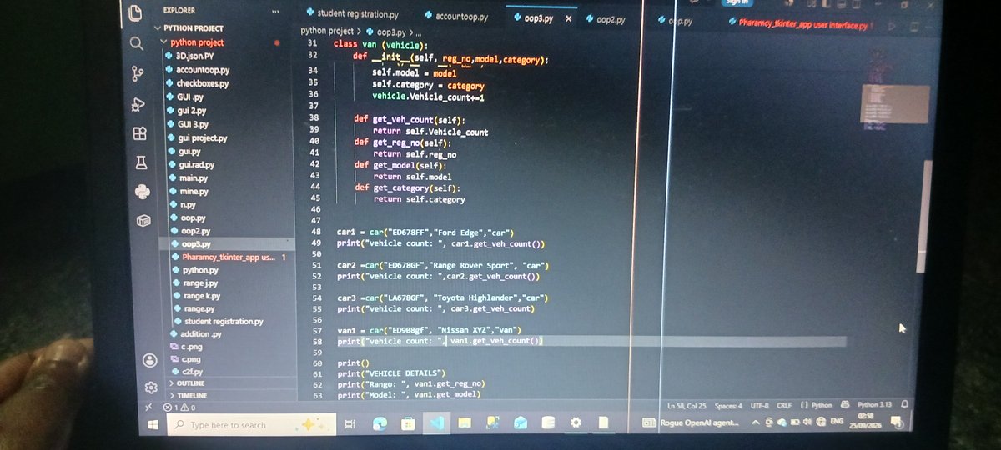Open Pharamcy_tkinter_app file in the explorer

tap(228, 257)
